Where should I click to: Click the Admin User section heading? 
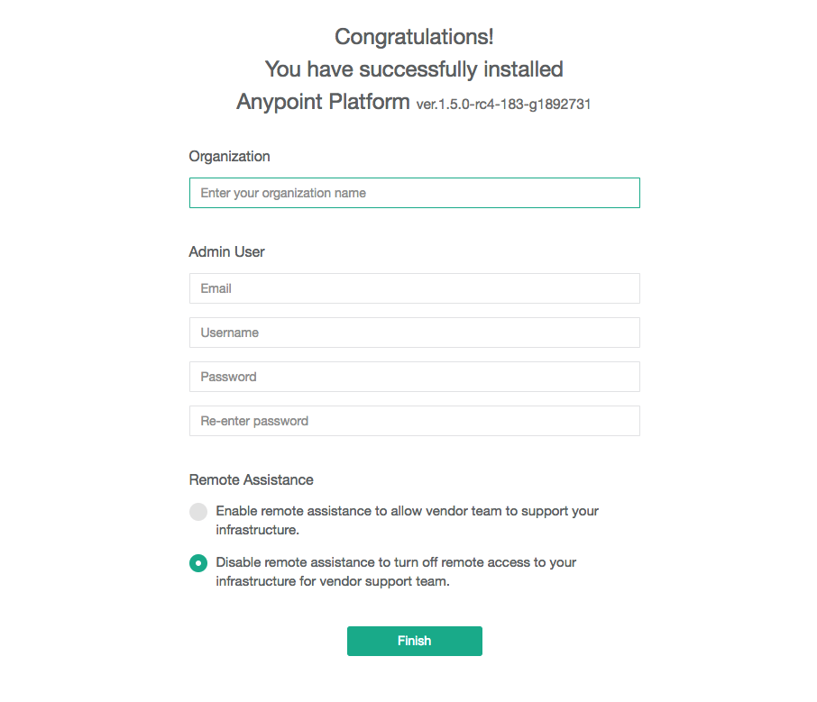click(x=226, y=252)
